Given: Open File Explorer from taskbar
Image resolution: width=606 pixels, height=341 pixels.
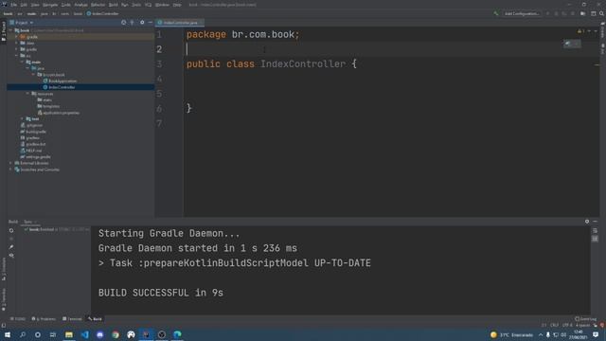Looking at the screenshot, I should [69, 334].
